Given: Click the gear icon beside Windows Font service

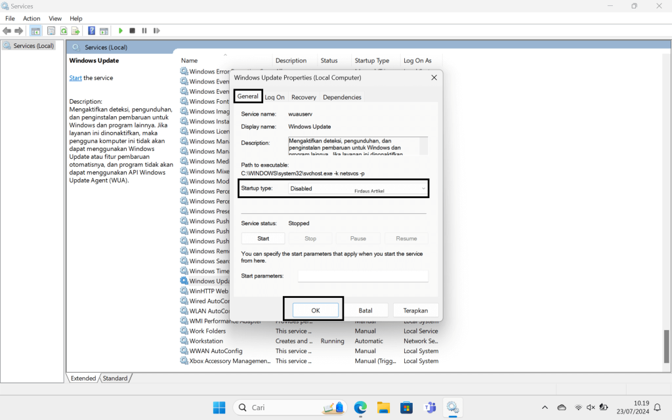Looking at the screenshot, I should 184,101.
